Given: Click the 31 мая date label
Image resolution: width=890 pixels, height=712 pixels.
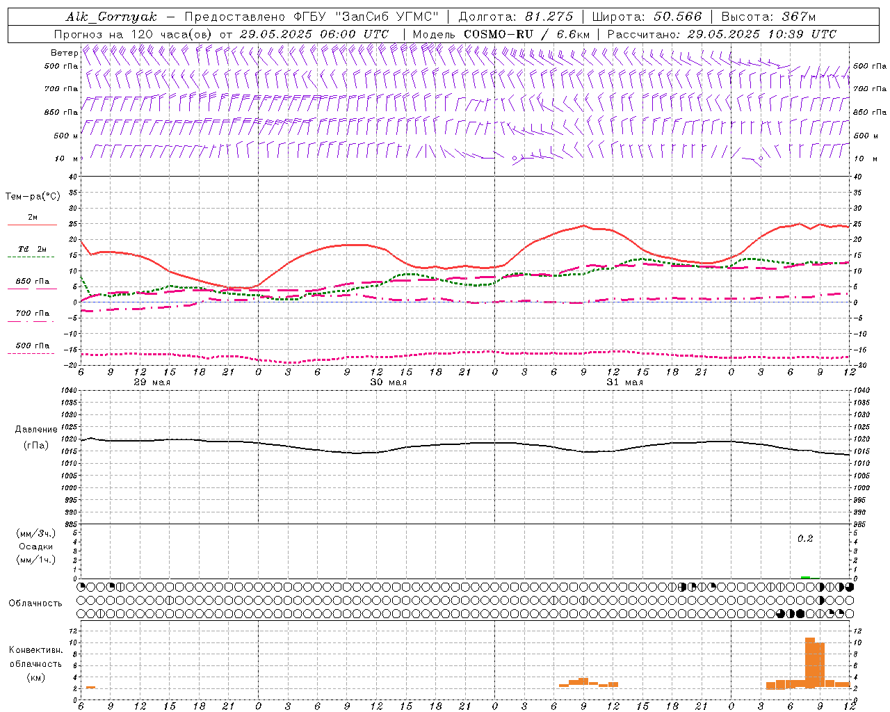Looking at the screenshot, I should 624,382.
